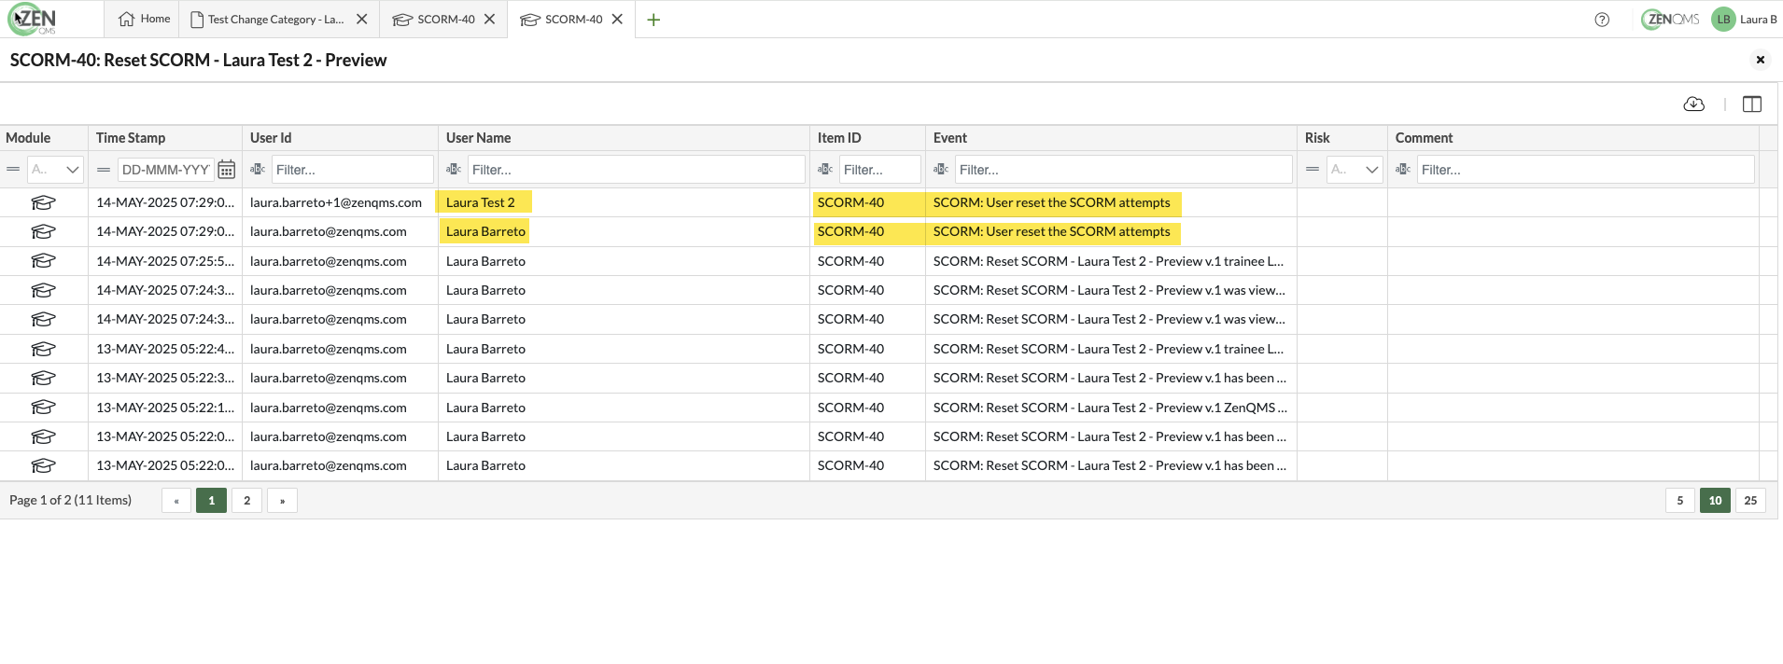Click training icon in 13-MAY 05:22:4 row
This screenshot has width=1783, height=664.
pos(44,349)
